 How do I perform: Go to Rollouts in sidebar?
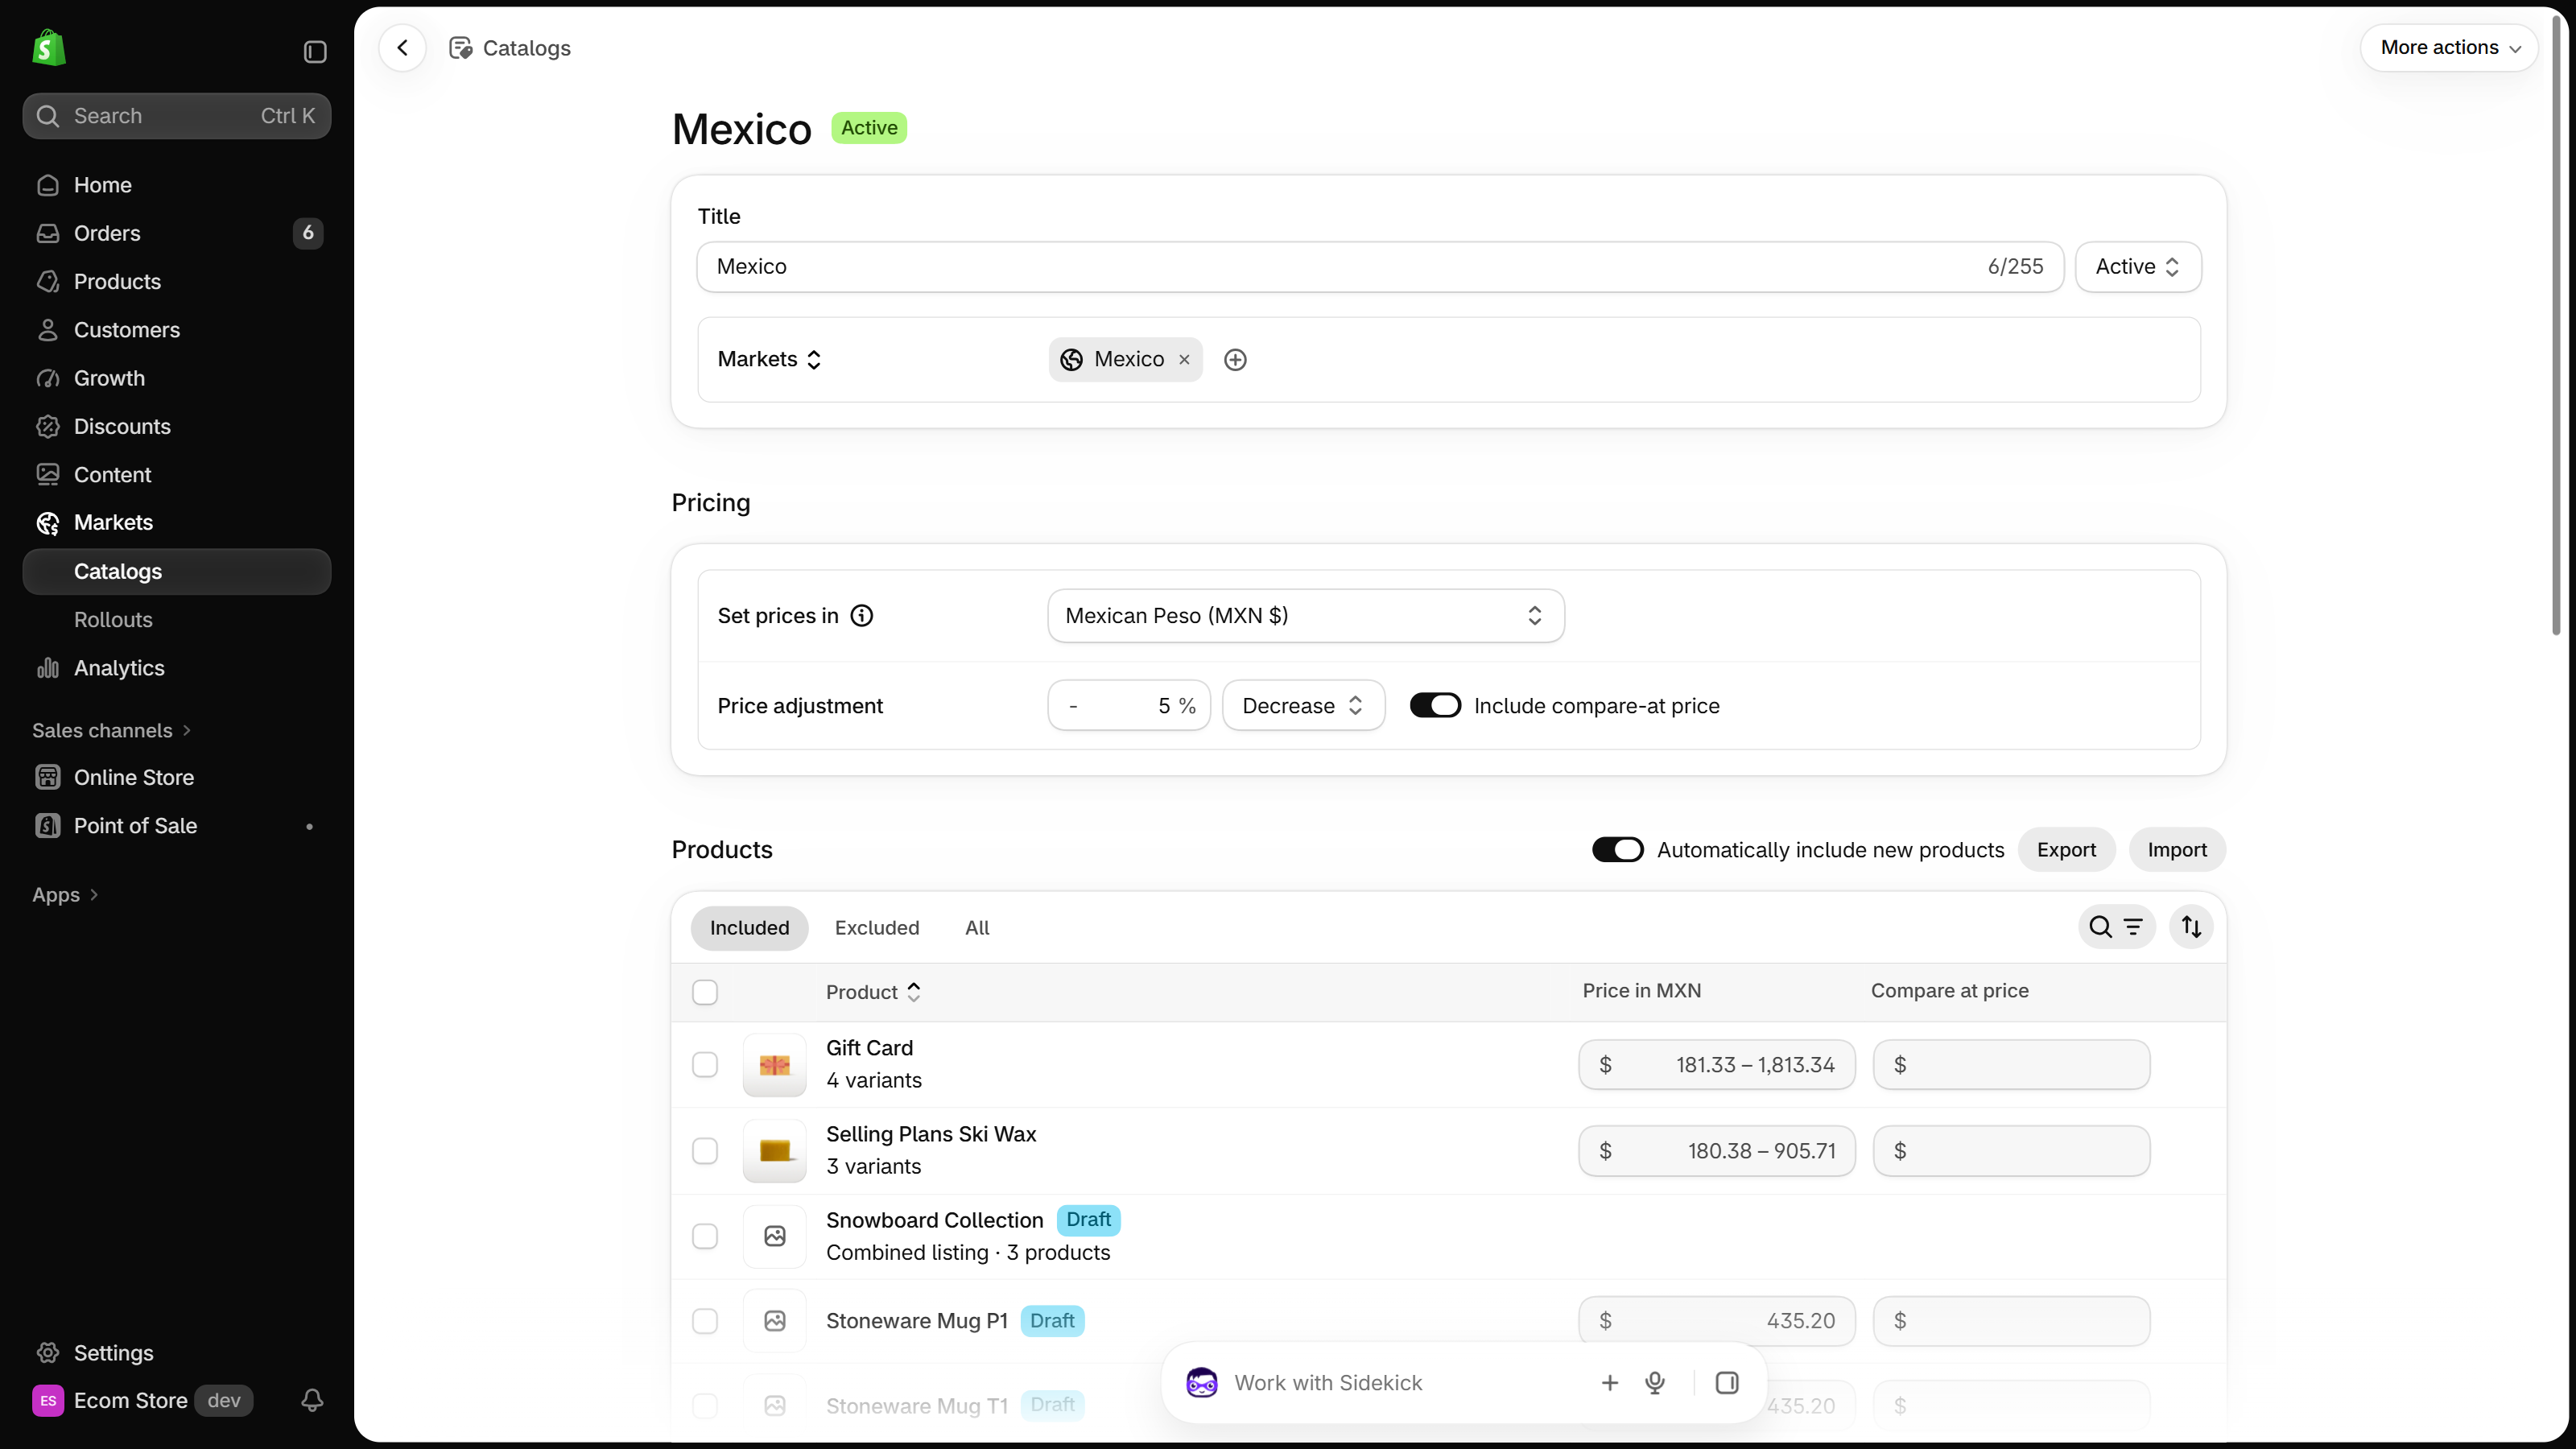pyautogui.click(x=177, y=620)
